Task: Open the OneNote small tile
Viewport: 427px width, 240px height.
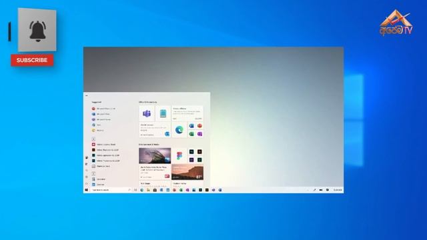Action: click(199, 134)
